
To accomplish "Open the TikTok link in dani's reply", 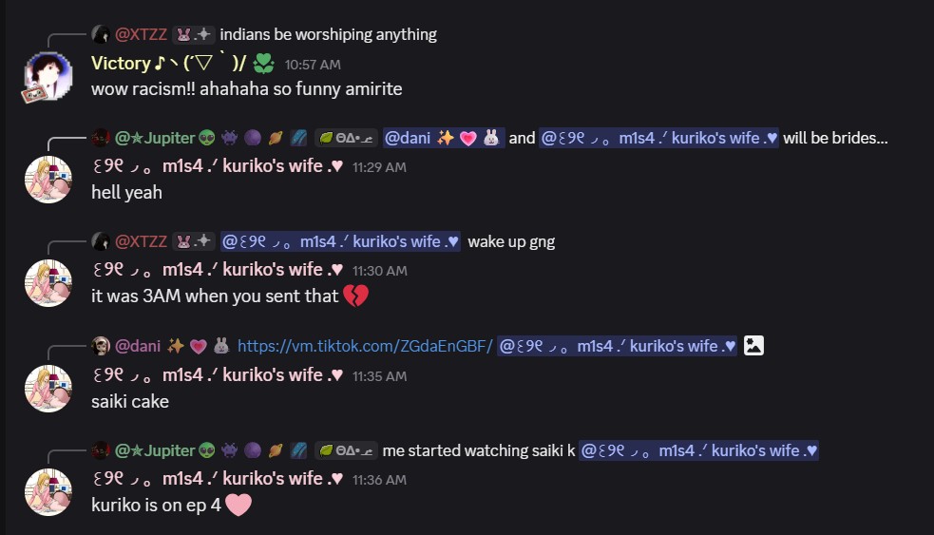I will pos(365,346).
